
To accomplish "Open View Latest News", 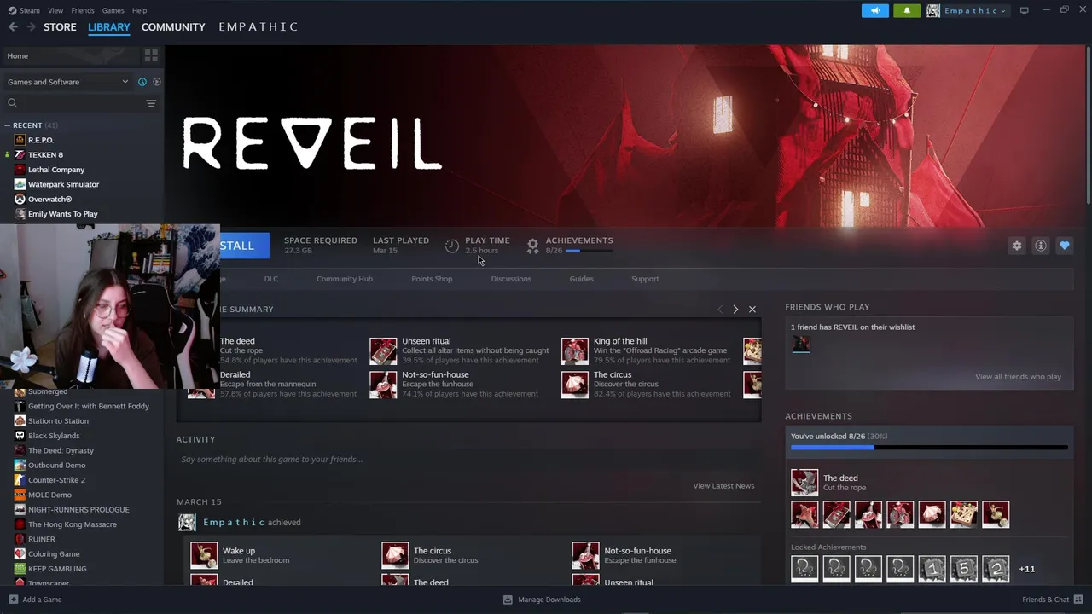I will (x=723, y=486).
